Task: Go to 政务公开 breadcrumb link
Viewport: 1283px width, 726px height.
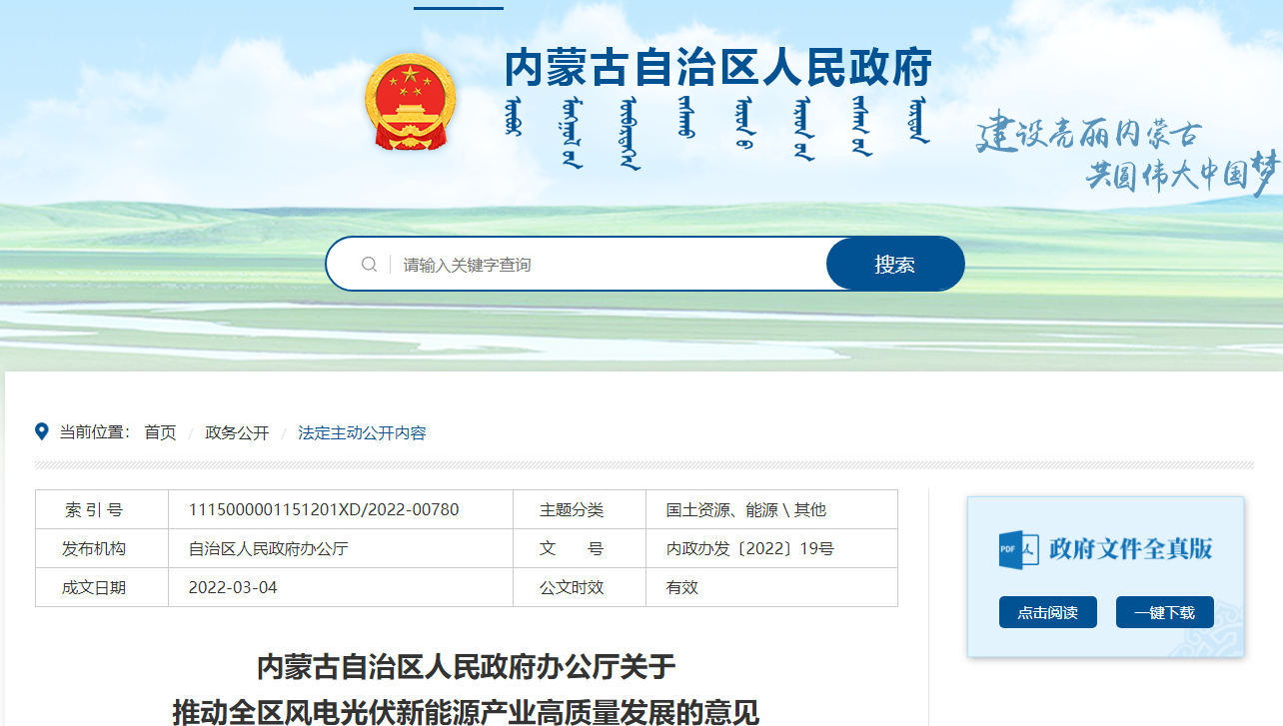Action: coord(237,432)
